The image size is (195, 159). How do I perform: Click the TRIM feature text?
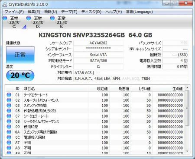(146, 79)
